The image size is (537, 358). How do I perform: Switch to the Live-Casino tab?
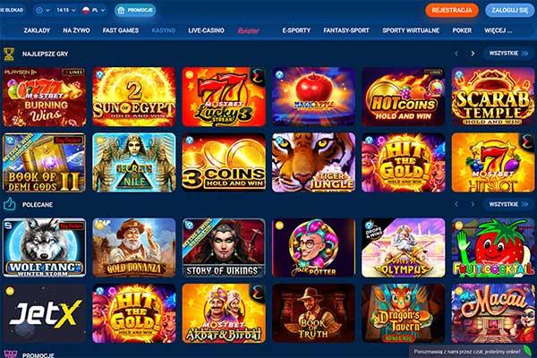tap(206, 30)
